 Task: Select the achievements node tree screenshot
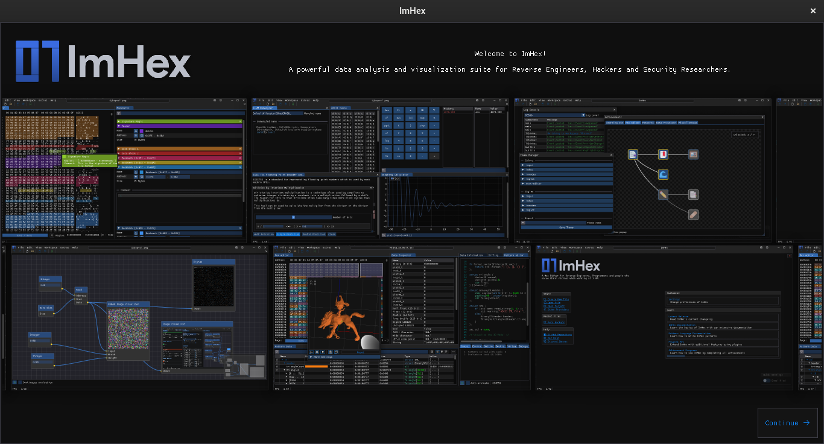[642, 170]
